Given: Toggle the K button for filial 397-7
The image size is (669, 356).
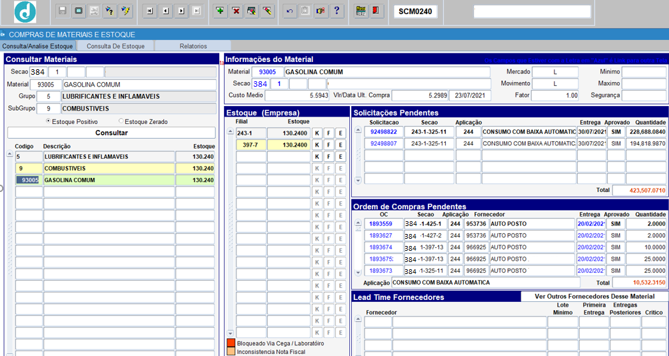Looking at the screenshot, I should tap(317, 145).
